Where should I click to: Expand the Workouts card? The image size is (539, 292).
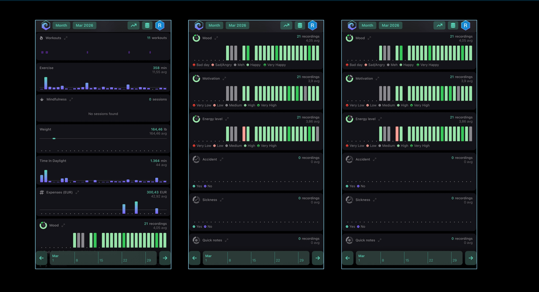[66, 38]
